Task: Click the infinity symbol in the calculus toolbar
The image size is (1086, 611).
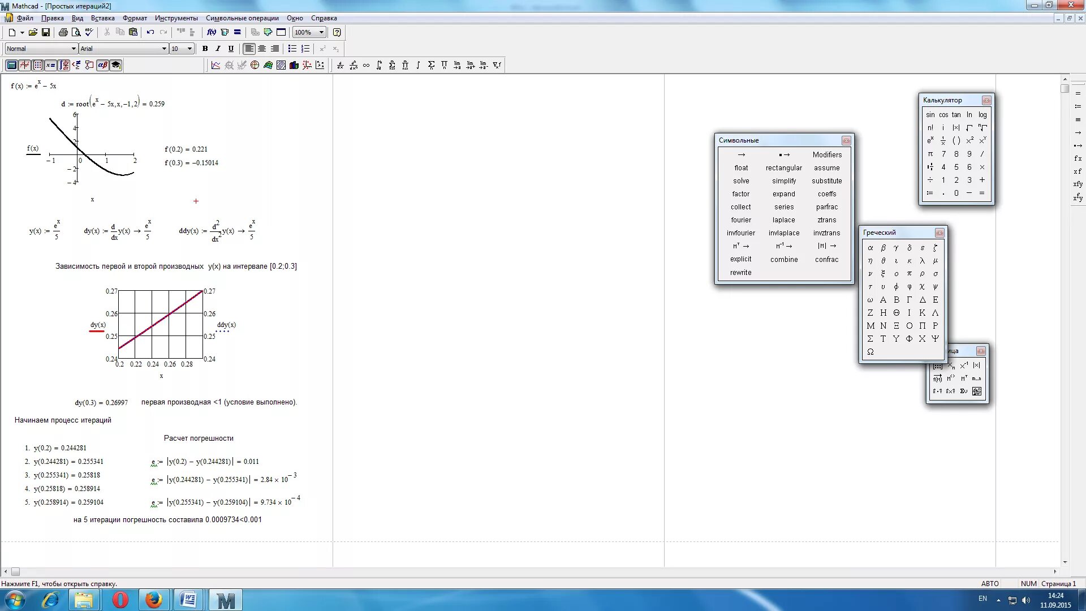Action: (366, 65)
